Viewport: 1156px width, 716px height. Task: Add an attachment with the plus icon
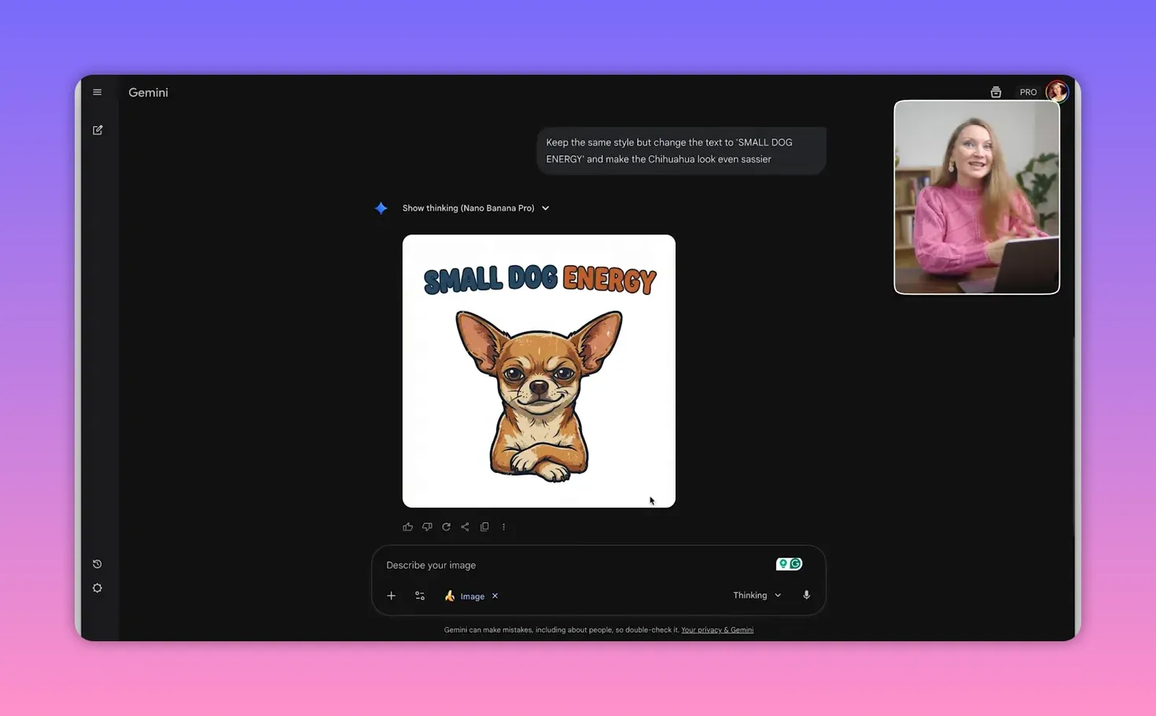pyautogui.click(x=391, y=596)
